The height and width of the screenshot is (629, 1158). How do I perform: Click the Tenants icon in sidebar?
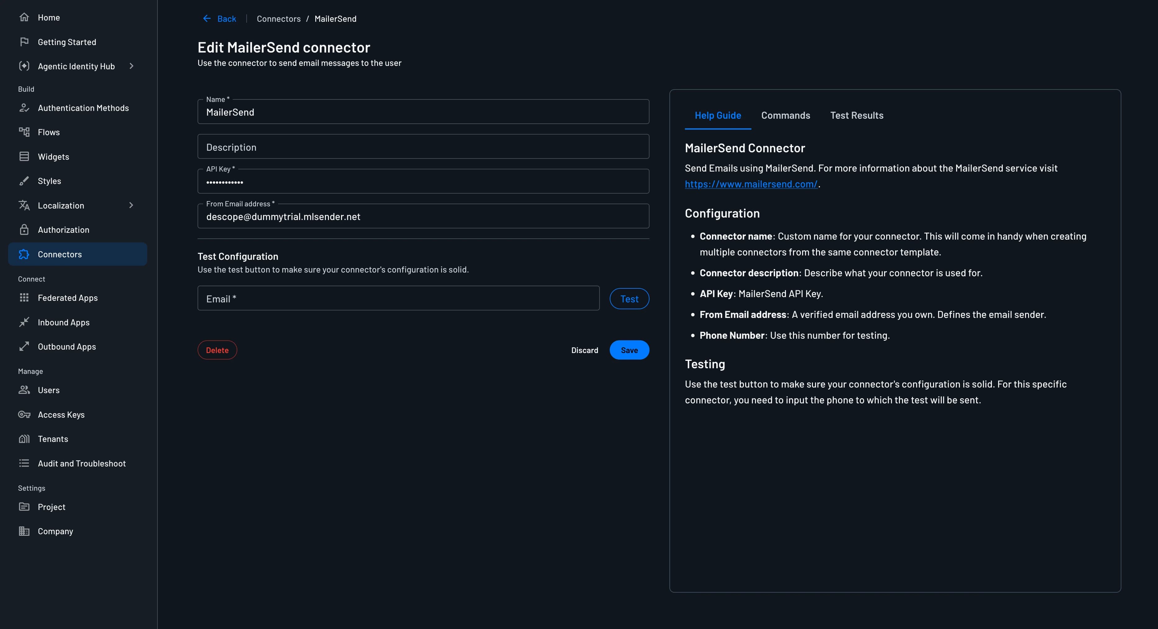(x=24, y=439)
